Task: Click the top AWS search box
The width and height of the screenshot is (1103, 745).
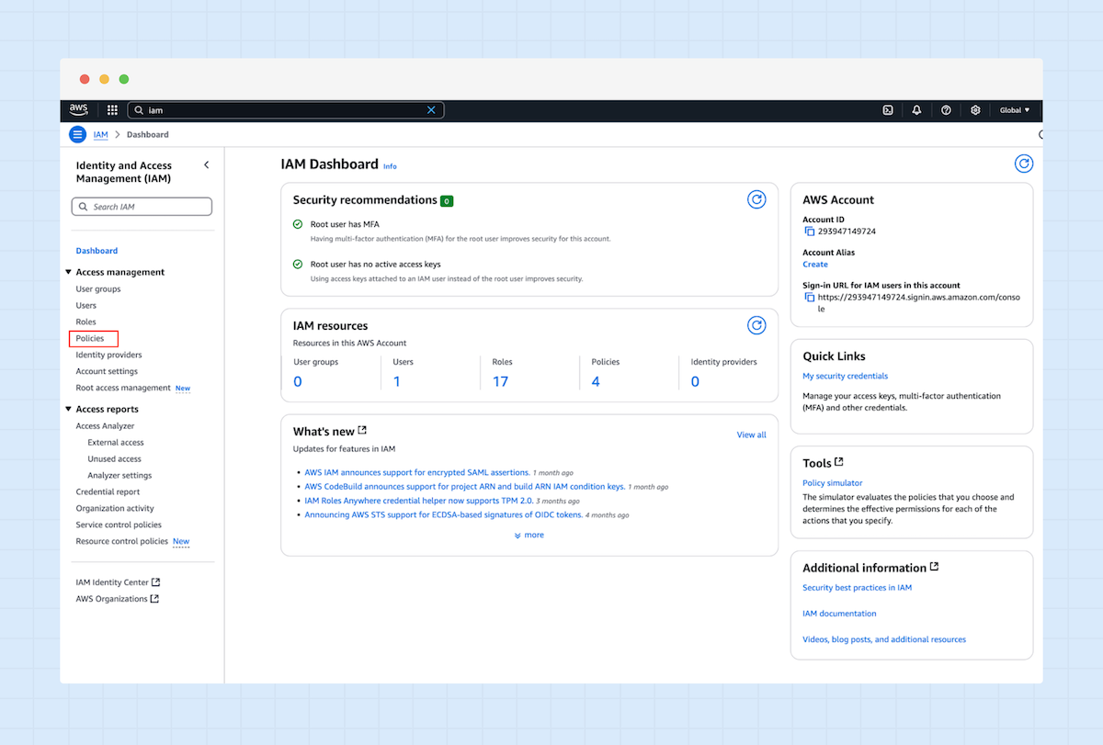Action: pos(285,110)
